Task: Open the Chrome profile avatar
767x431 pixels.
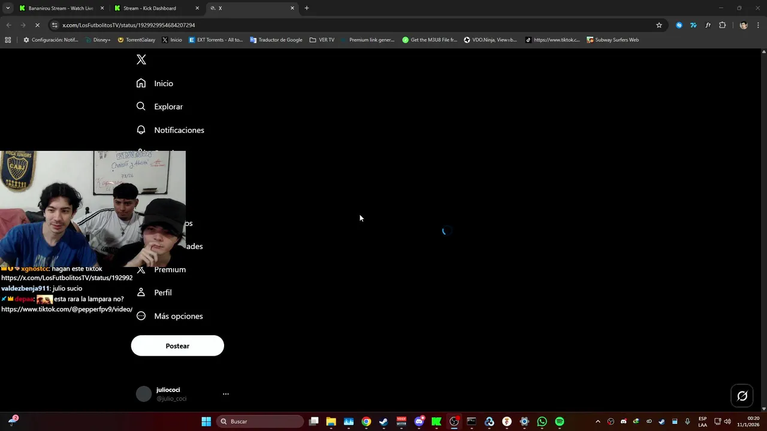Action: pyautogui.click(x=744, y=25)
